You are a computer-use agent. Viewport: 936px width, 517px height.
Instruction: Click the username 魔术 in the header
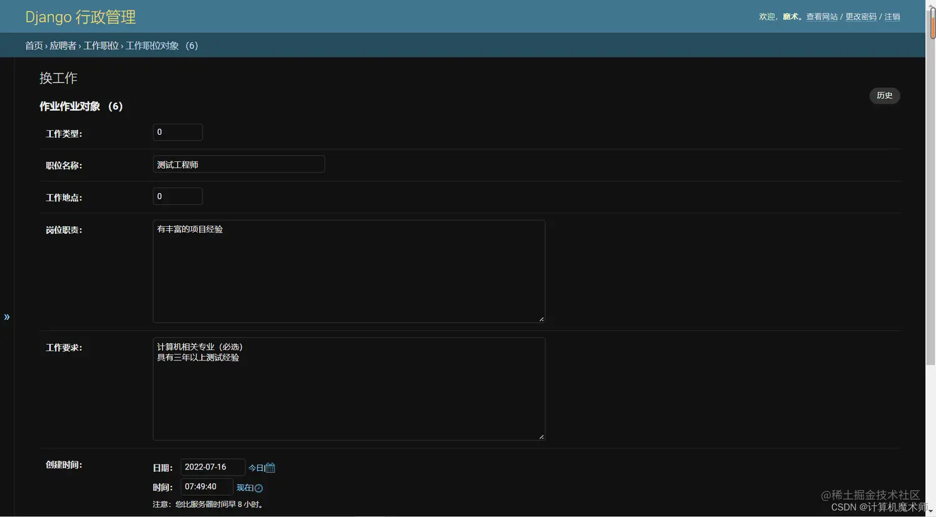click(x=791, y=17)
